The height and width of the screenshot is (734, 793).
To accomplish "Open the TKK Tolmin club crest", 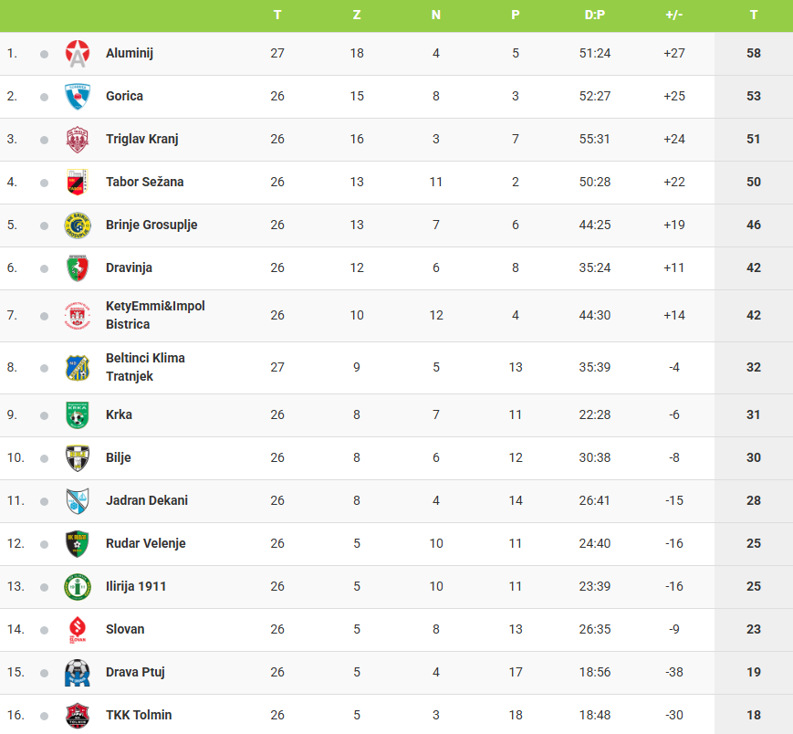I will 78,716.
